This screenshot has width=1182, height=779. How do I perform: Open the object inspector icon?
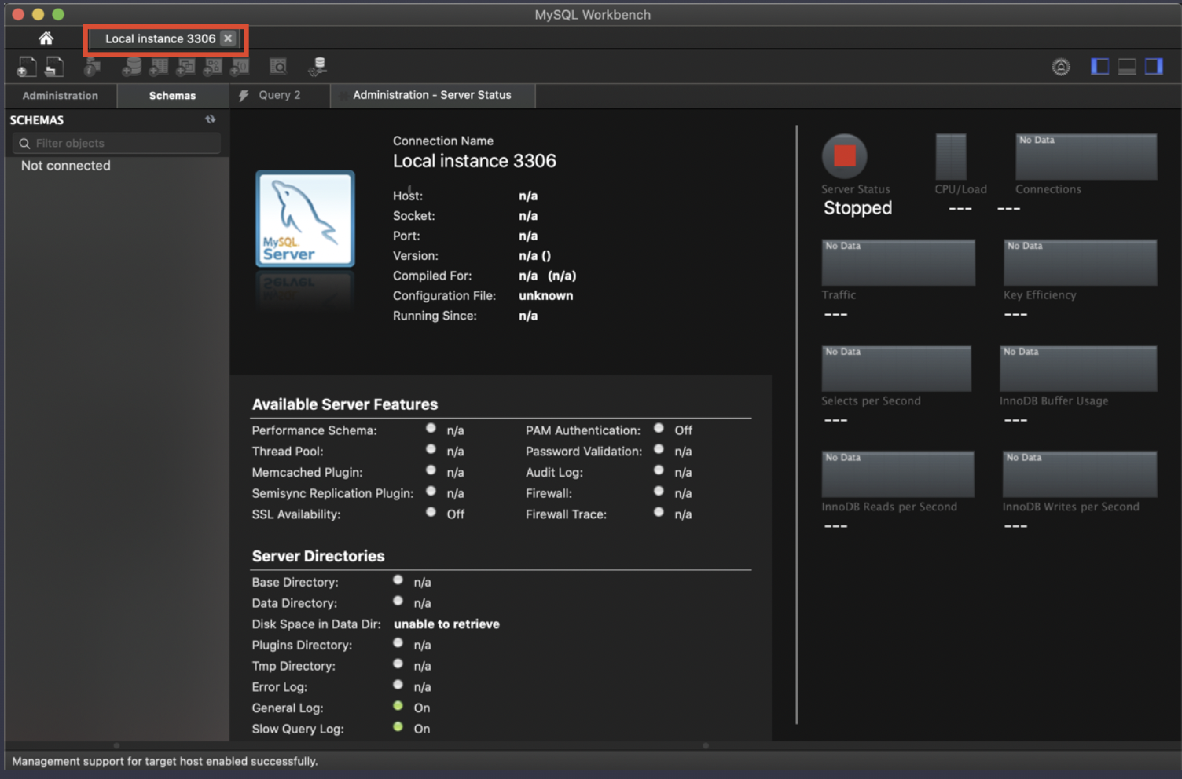click(x=92, y=68)
